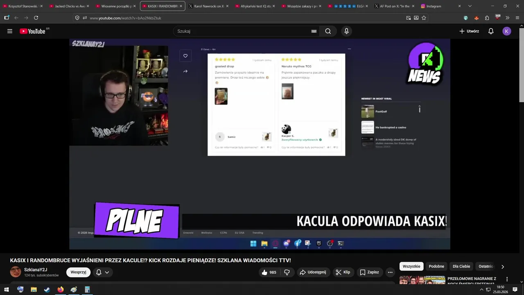The width and height of the screenshot is (524, 295).
Task: Launch Steam from the taskbar
Action: [x=47, y=289]
